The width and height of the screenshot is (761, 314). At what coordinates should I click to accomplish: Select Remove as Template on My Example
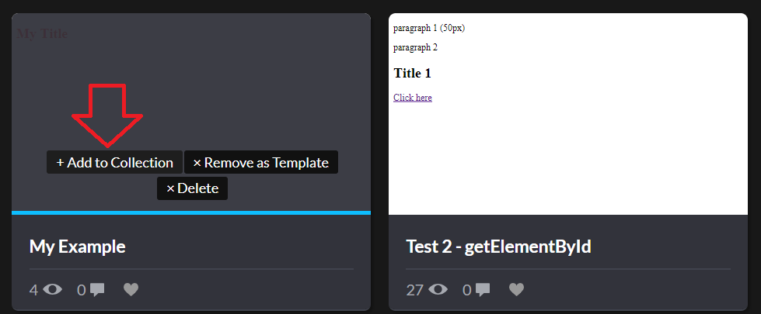pos(260,162)
